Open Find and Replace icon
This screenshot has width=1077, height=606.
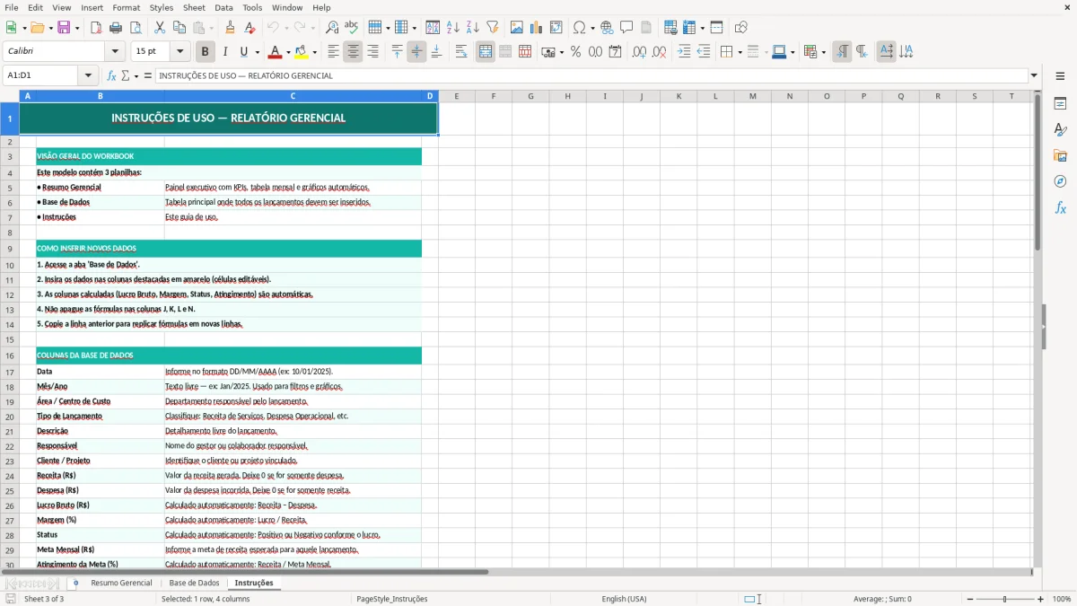pos(332,28)
